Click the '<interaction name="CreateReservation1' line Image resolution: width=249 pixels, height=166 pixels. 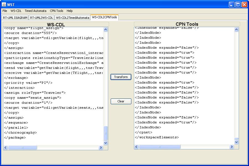pyautogui.click(x=54, y=53)
